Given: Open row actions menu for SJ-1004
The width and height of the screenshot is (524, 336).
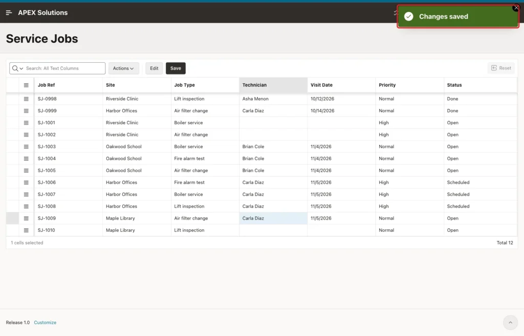Looking at the screenshot, I should (26, 159).
